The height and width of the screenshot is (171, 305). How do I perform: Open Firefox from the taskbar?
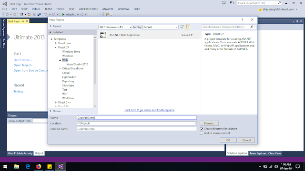39,166
